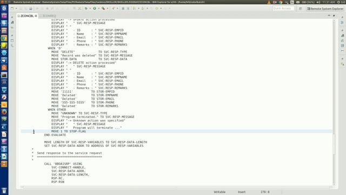The width and height of the screenshot is (346, 195).
Task: Maximize the editor area
Action: [x=334, y=16]
